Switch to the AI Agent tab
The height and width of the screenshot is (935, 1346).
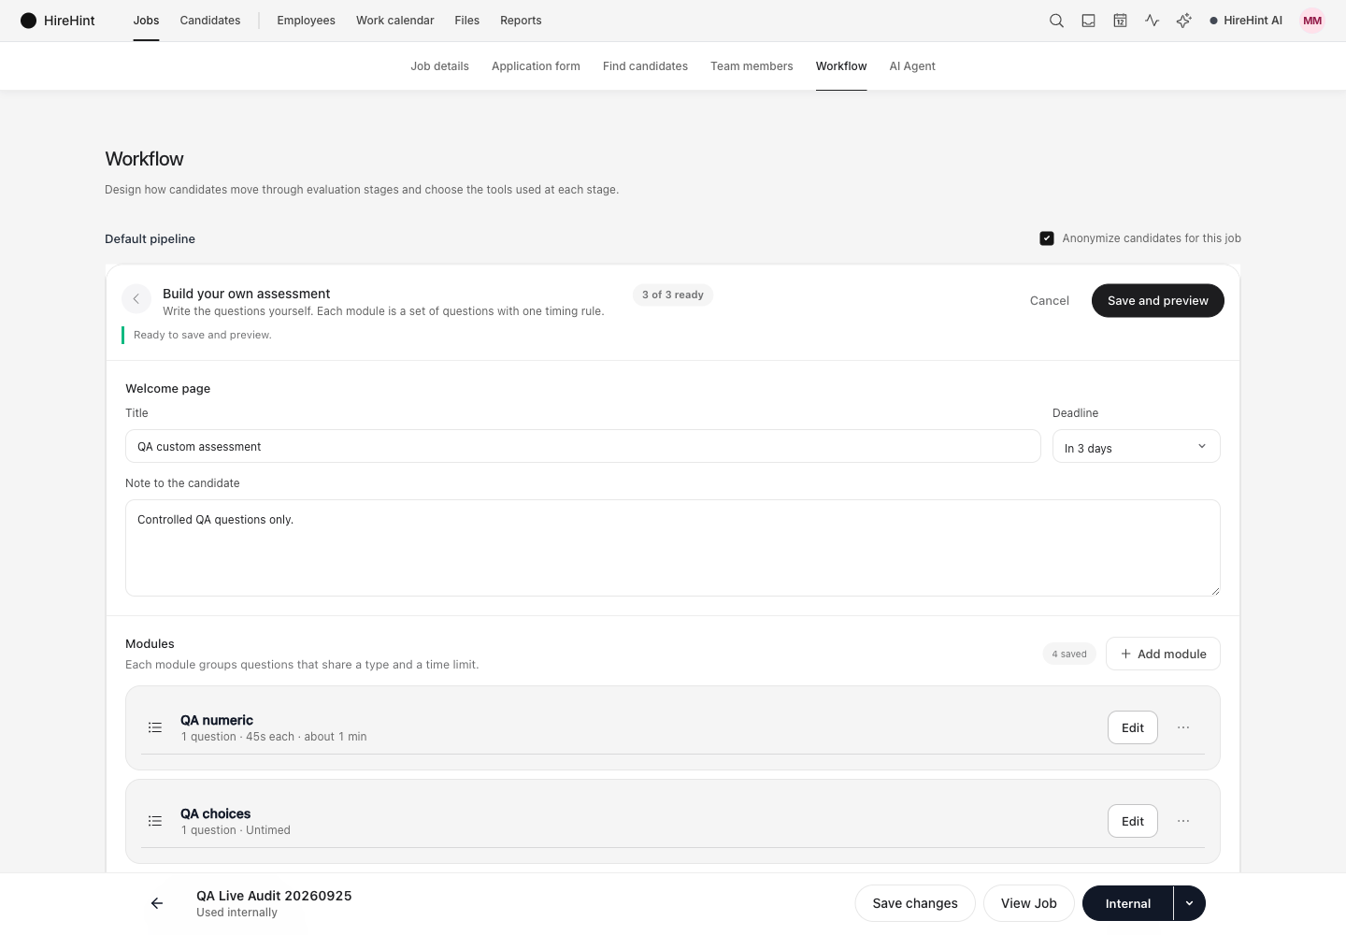[x=912, y=66]
